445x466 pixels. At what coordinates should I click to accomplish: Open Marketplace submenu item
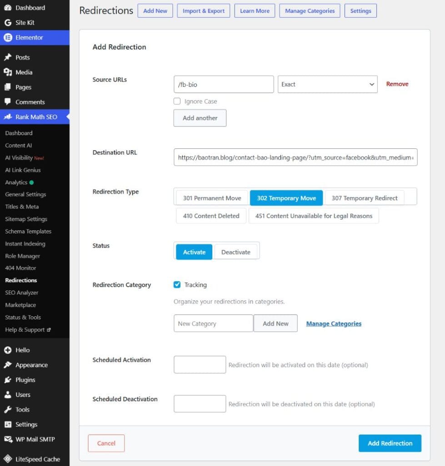point(20,305)
